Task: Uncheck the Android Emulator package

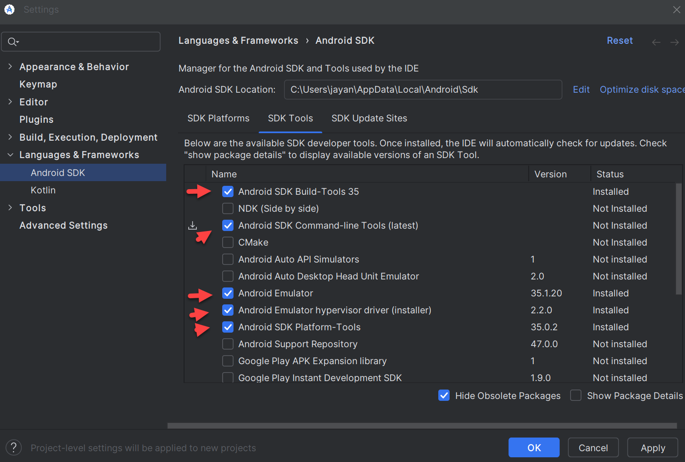Action: 228,293
